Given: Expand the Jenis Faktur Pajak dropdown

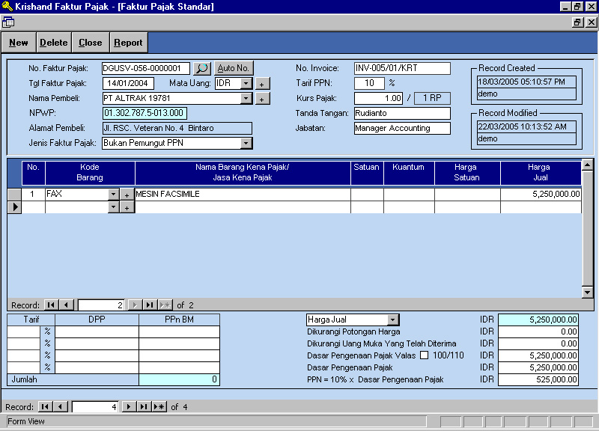Looking at the screenshot, I should pyautogui.click(x=246, y=143).
